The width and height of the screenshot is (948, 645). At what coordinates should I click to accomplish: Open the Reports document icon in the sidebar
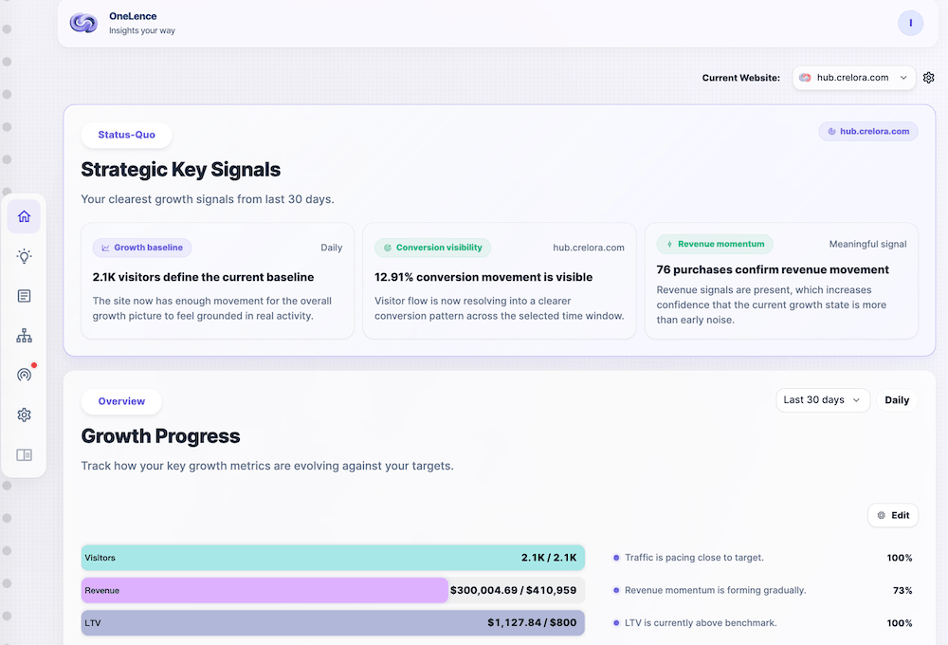[x=24, y=295]
